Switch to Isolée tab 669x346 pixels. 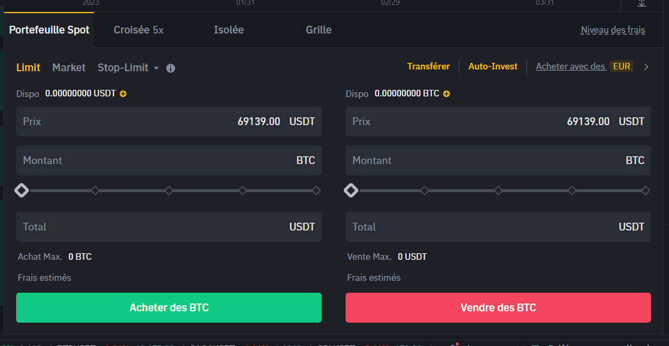(229, 30)
